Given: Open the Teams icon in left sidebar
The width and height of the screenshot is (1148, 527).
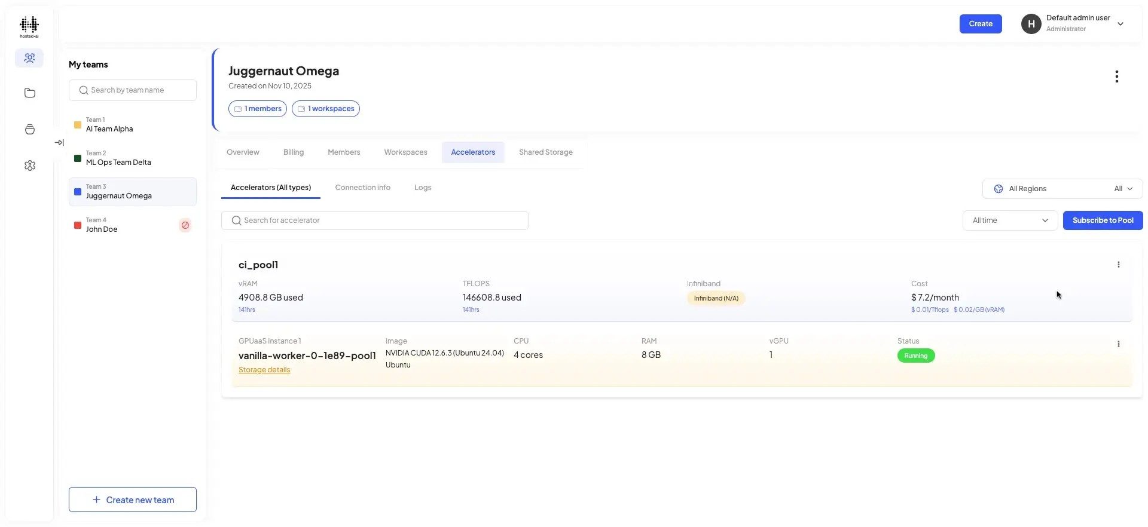Looking at the screenshot, I should coord(29,58).
